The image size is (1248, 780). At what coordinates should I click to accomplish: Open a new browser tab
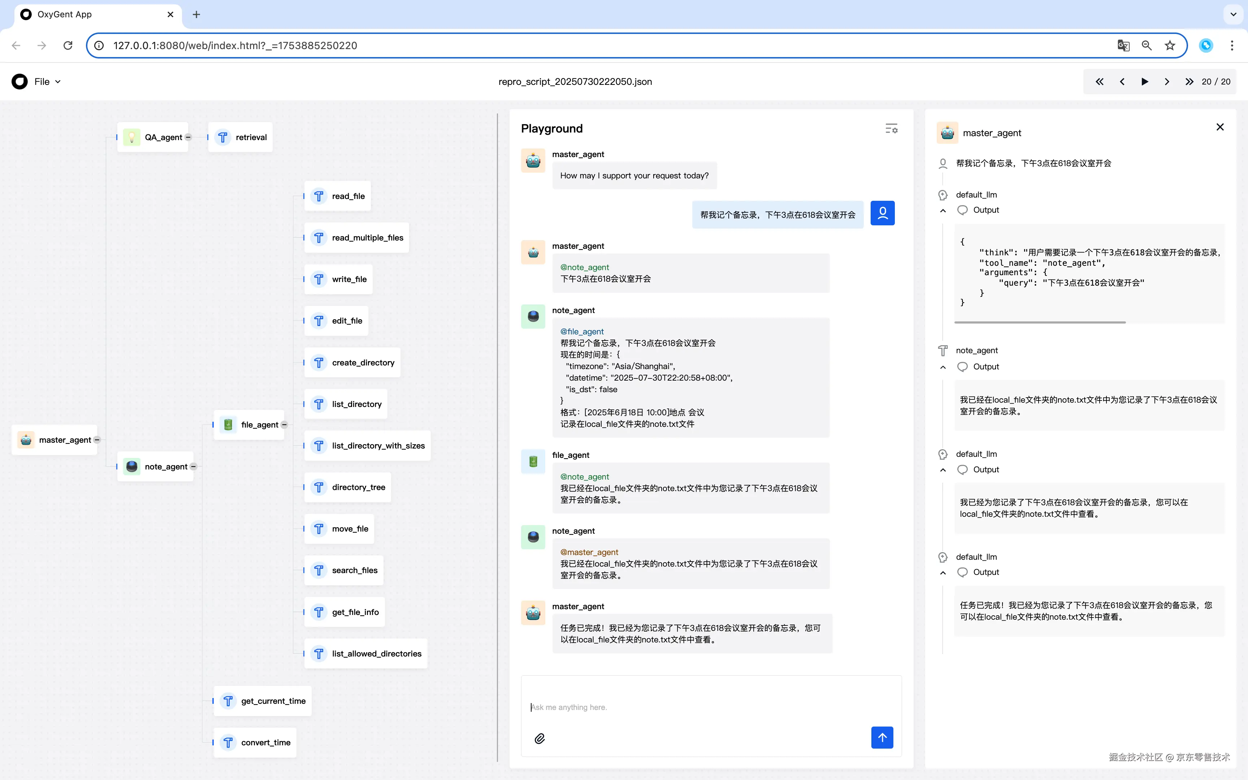196,14
